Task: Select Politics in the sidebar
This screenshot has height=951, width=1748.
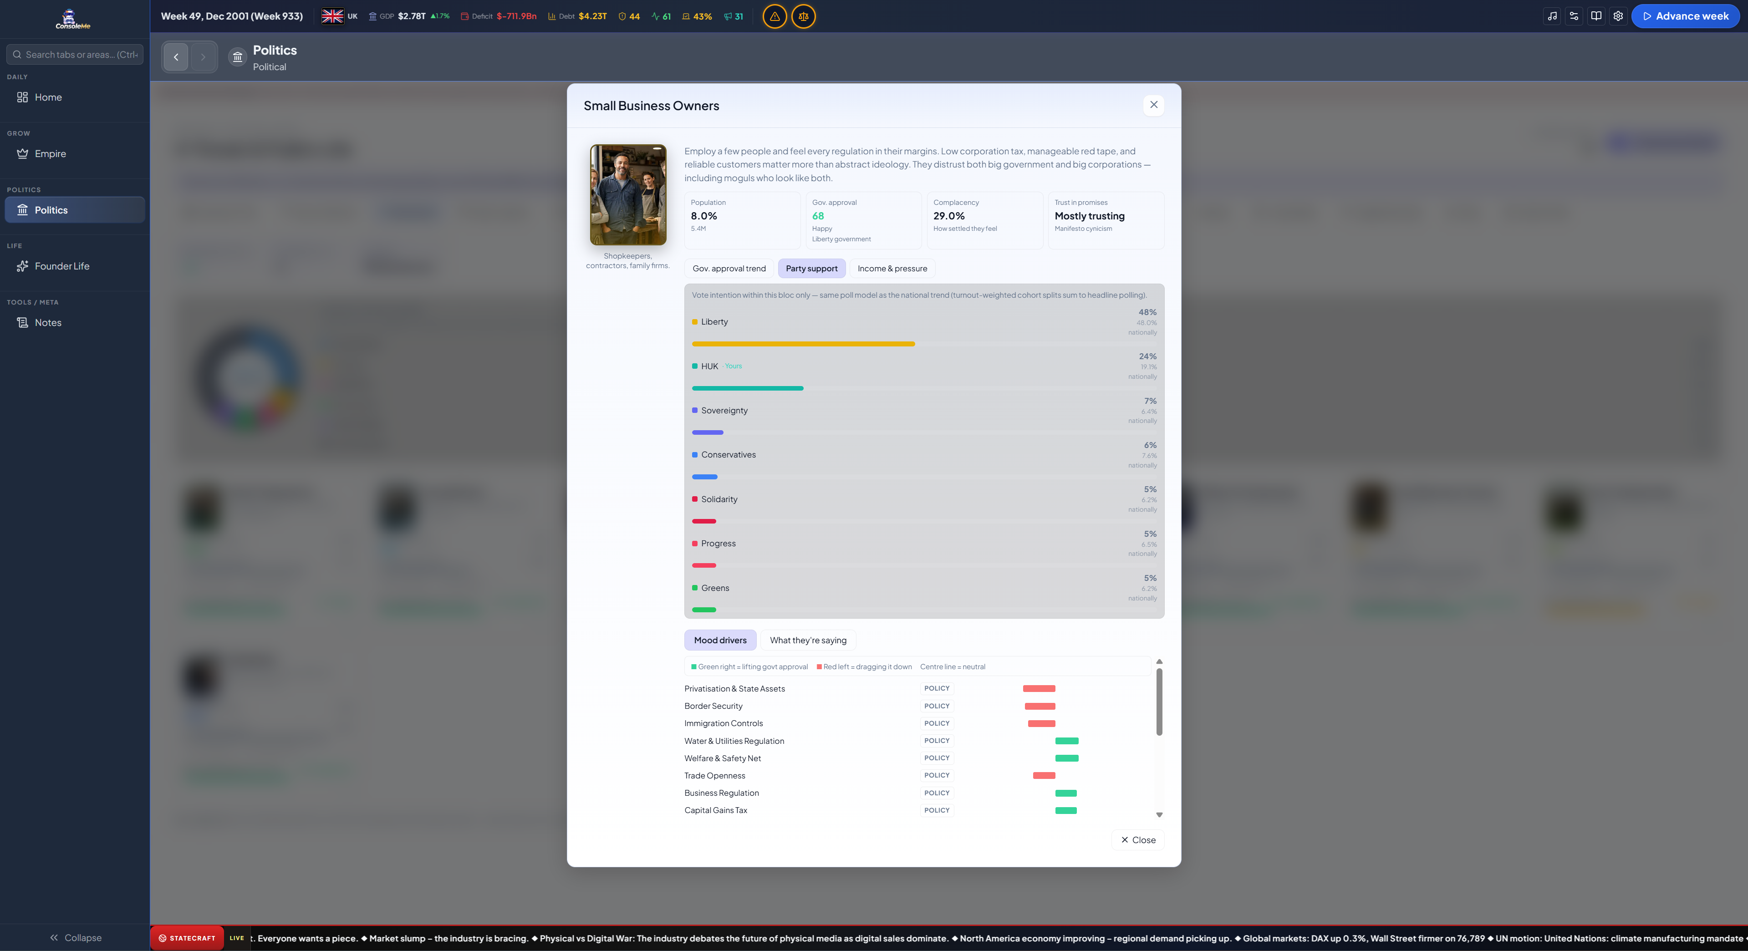Action: tap(75, 209)
